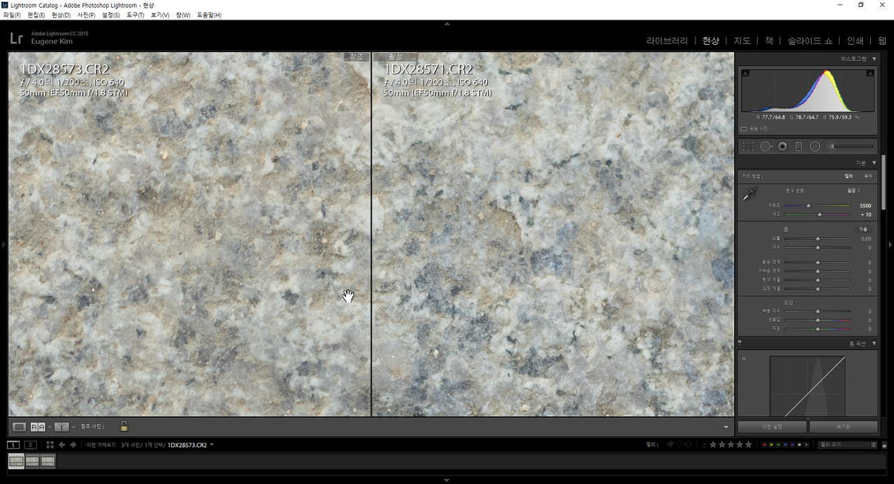The width and height of the screenshot is (894, 484).
Task: Click the 초기화 reset button
Action: coord(843,426)
